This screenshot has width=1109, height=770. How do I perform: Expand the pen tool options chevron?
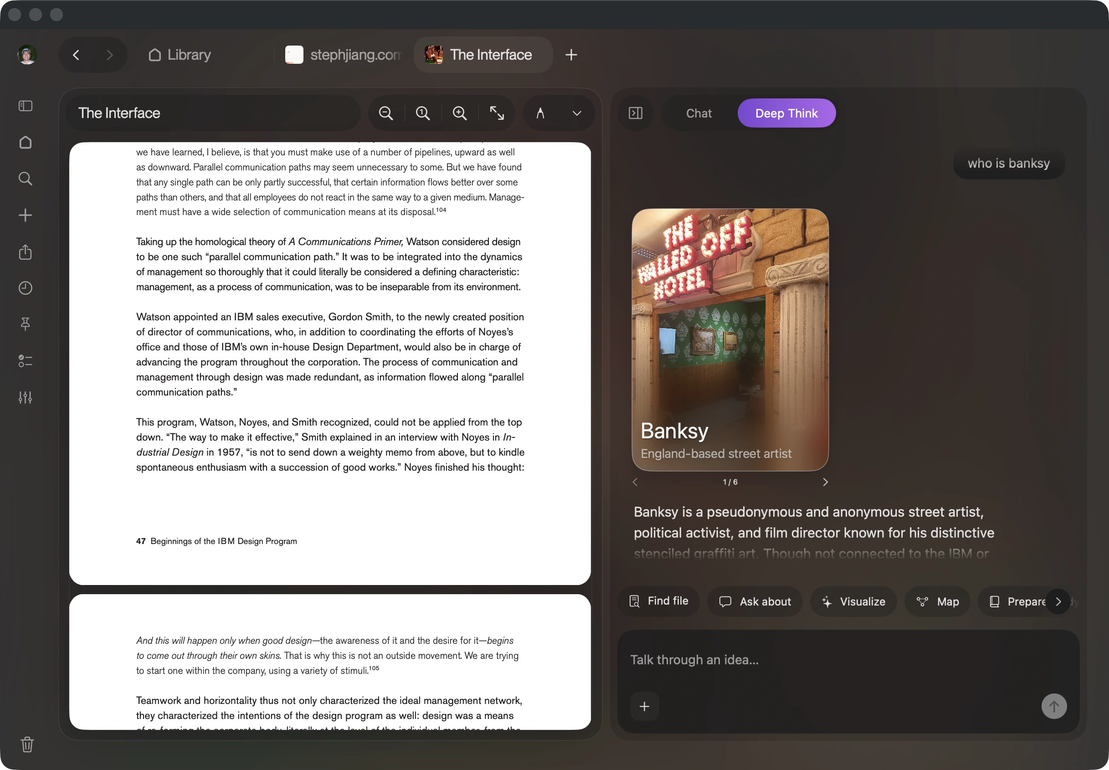click(x=577, y=113)
